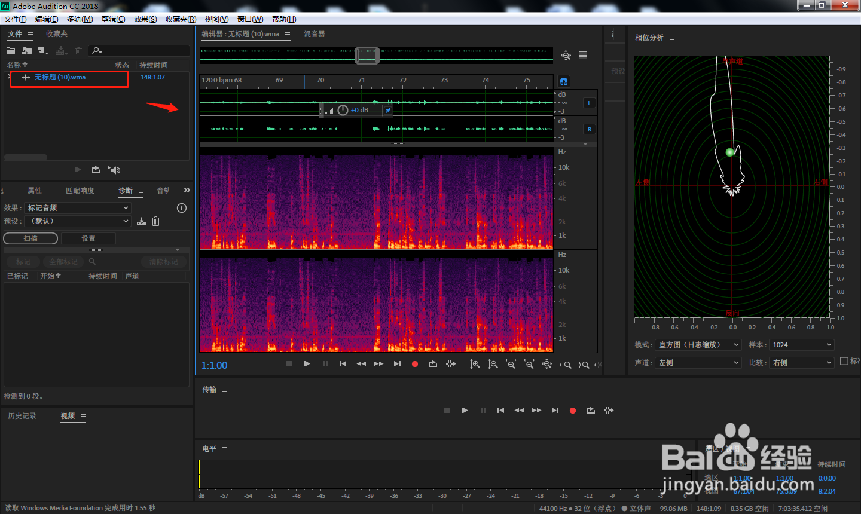Click Stop in the editor transport
Image resolution: width=861 pixels, height=514 pixels.
pyautogui.click(x=289, y=364)
